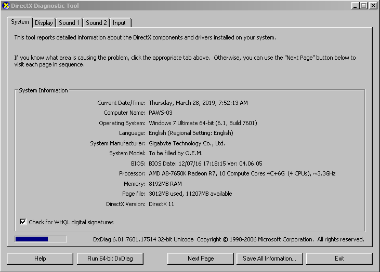Click the Next Page button
380x272 pixels.
[x=201, y=259]
